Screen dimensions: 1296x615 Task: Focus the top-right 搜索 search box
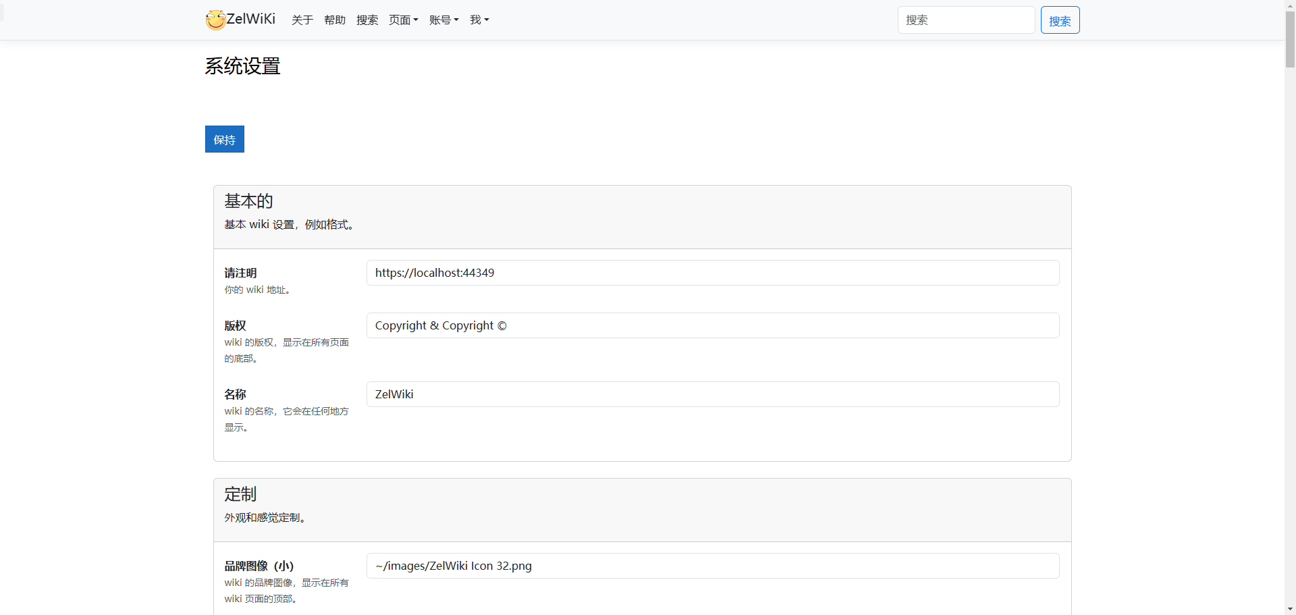[x=965, y=20]
